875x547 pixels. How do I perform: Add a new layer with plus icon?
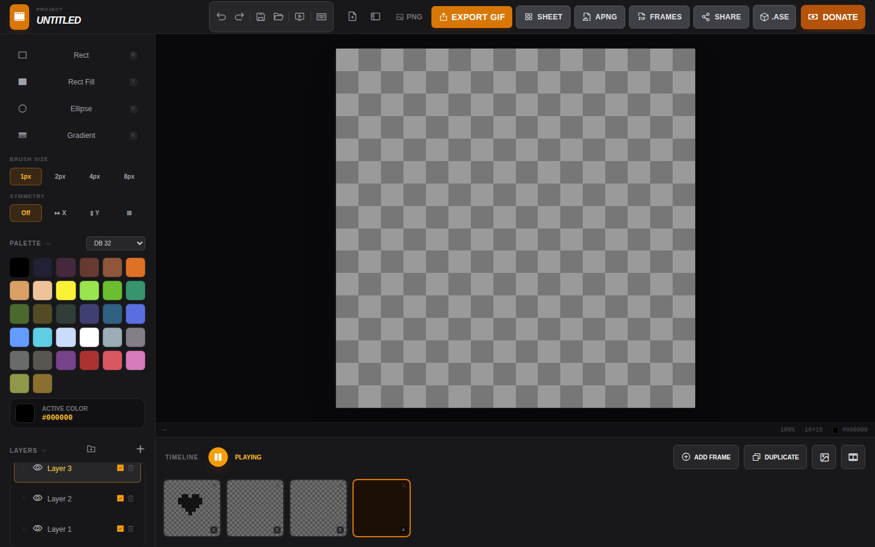pyautogui.click(x=140, y=449)
